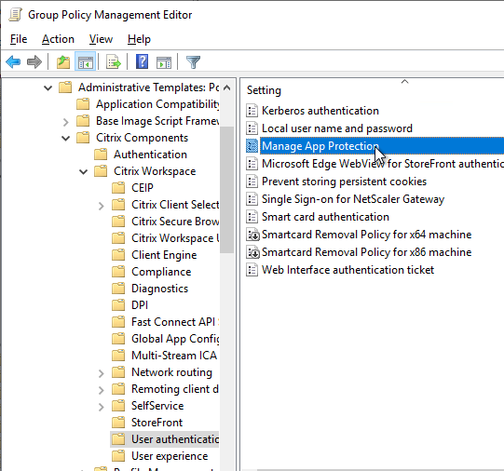Expand the Citrix Client Selective node

[102, 206]
